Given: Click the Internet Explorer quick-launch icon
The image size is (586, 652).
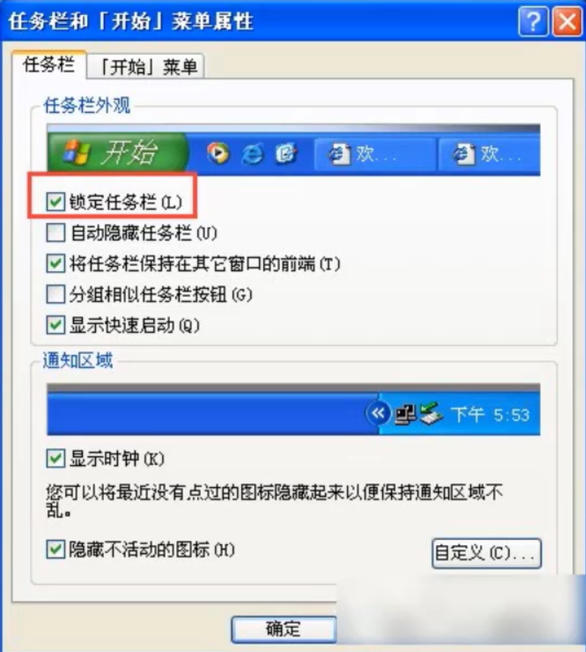Looking at the screenshot, I should (x=252, y=154).
